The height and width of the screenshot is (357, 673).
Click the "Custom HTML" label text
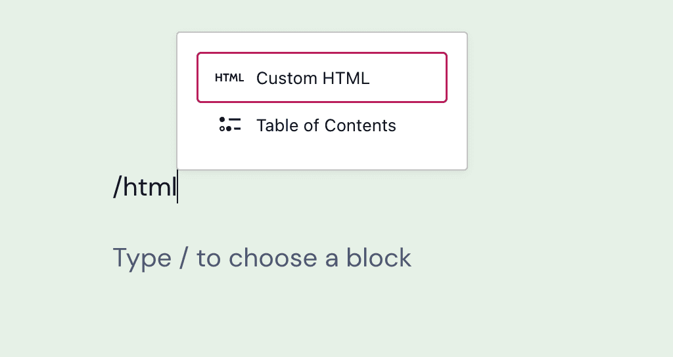(x=313, y=78)
